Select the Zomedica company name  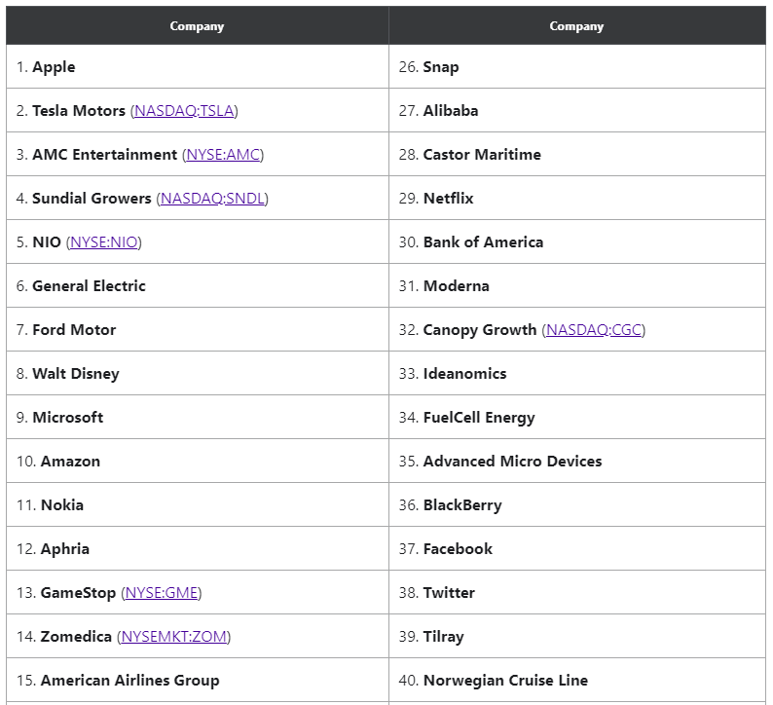(x=76, y=637)
